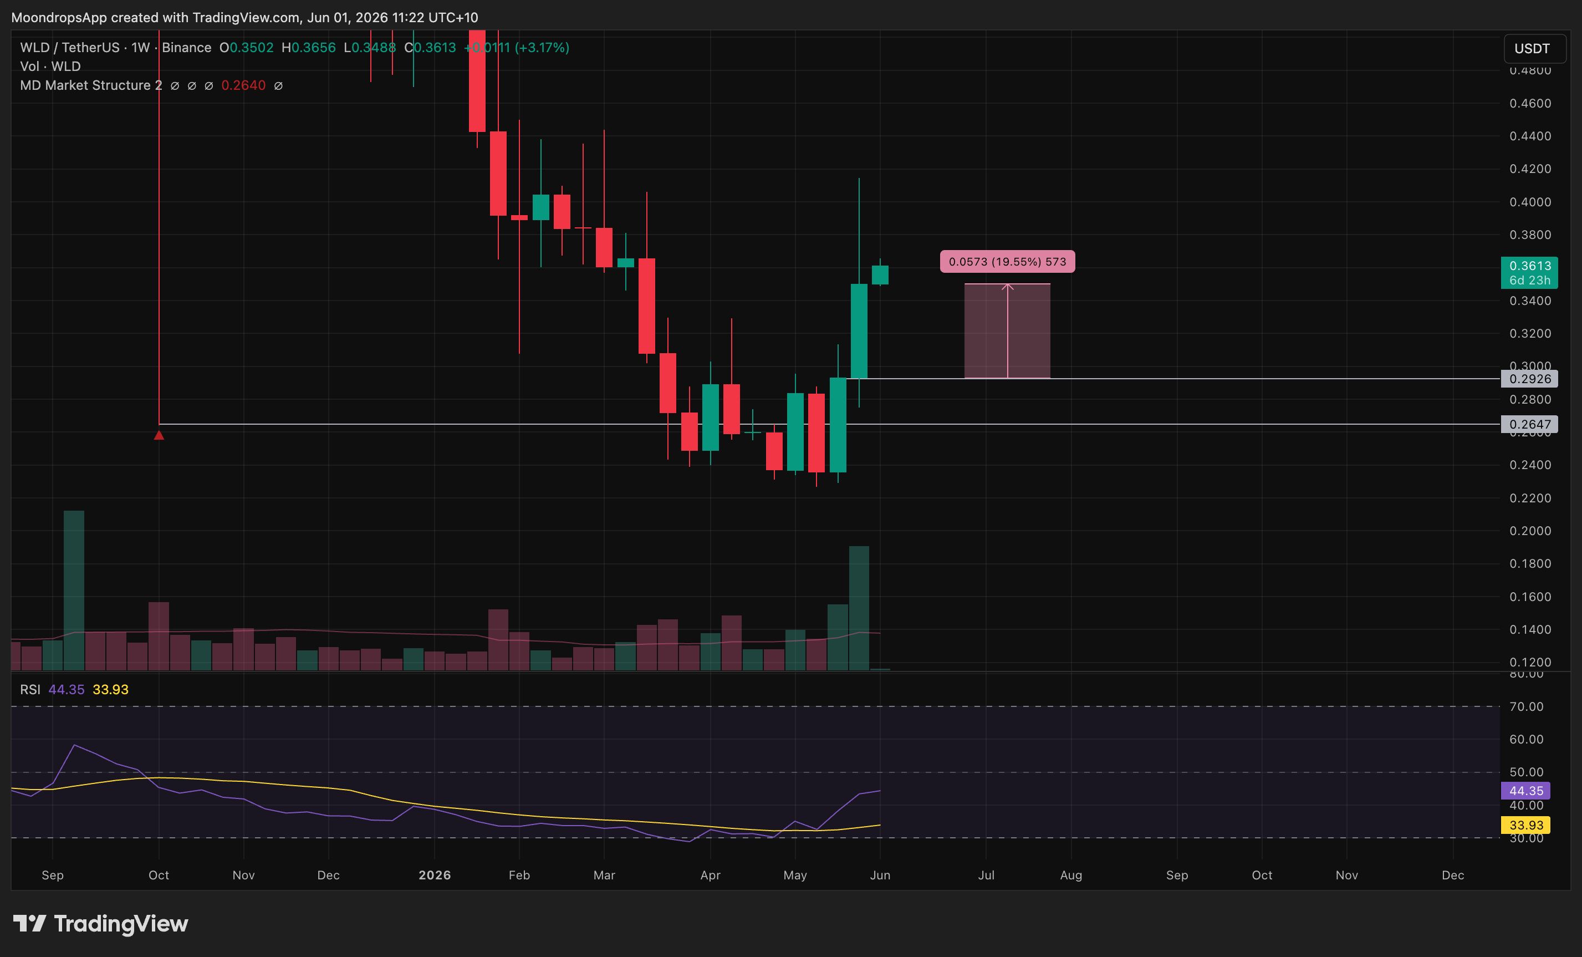Click the 0.4200 price axis label
The image size is (1582, 957).
point(1530,169)
